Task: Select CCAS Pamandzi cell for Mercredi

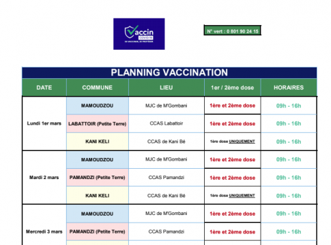Action: click(167, 231)
